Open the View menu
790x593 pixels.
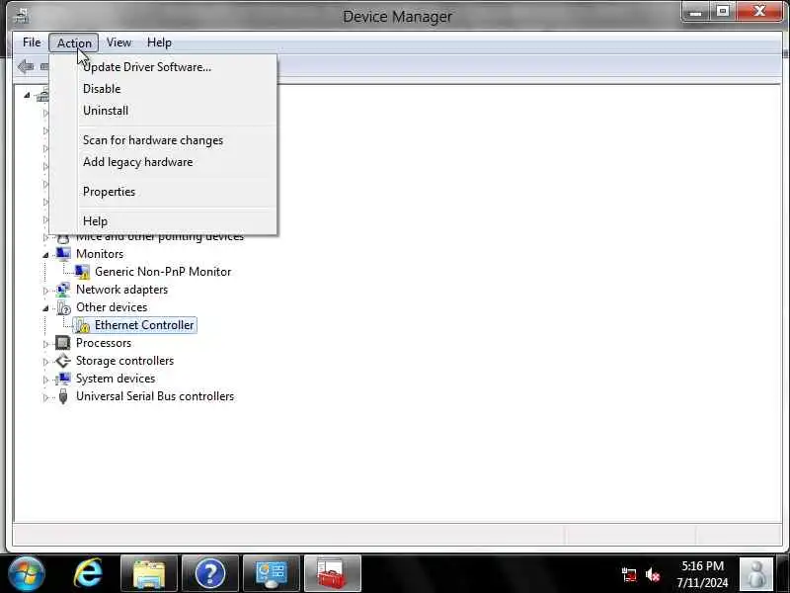(x=118, y=42)
